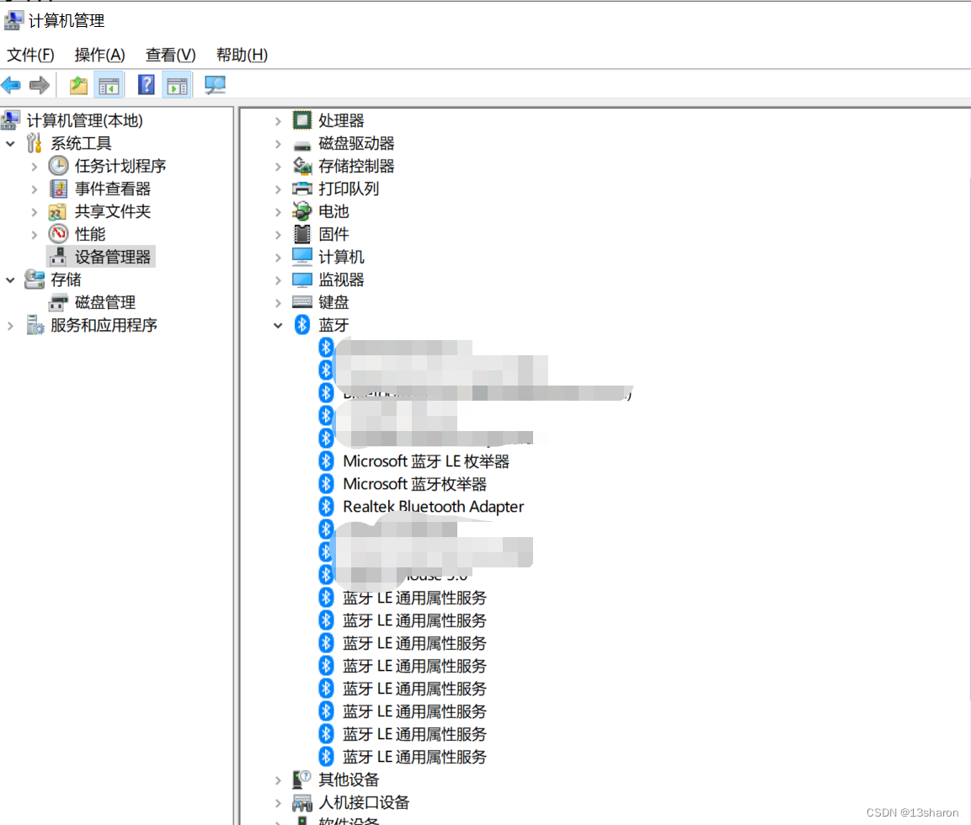
Task: Click the 人机接口设备 icon
Action: pyautogui.click(x=302, y=803)
